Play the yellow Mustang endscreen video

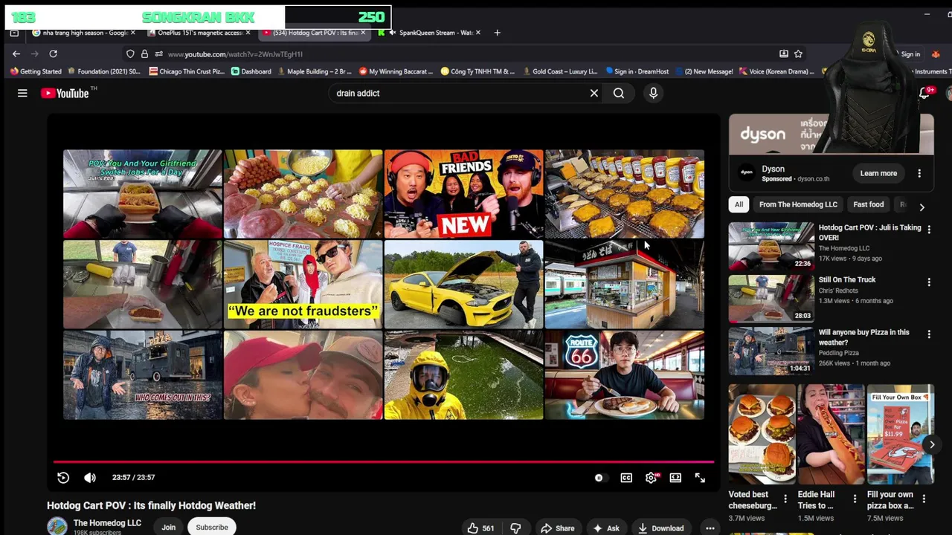[463, 284]
